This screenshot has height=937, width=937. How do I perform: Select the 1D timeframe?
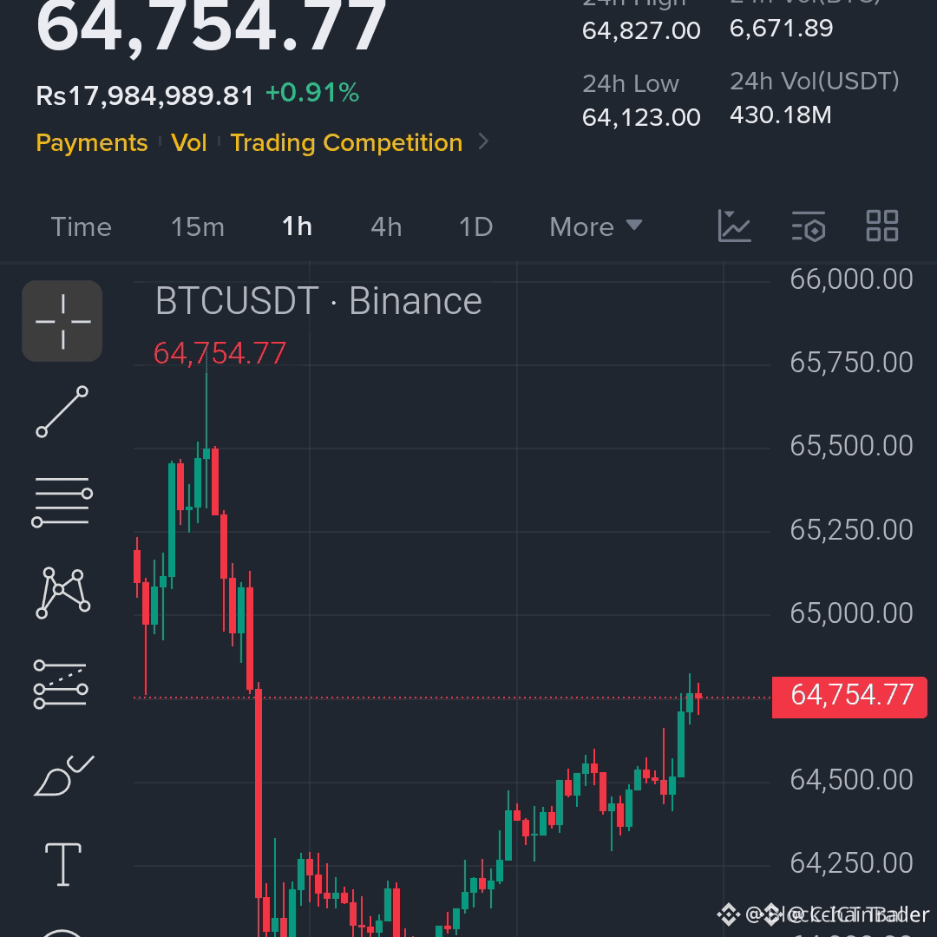click(475, 227)
